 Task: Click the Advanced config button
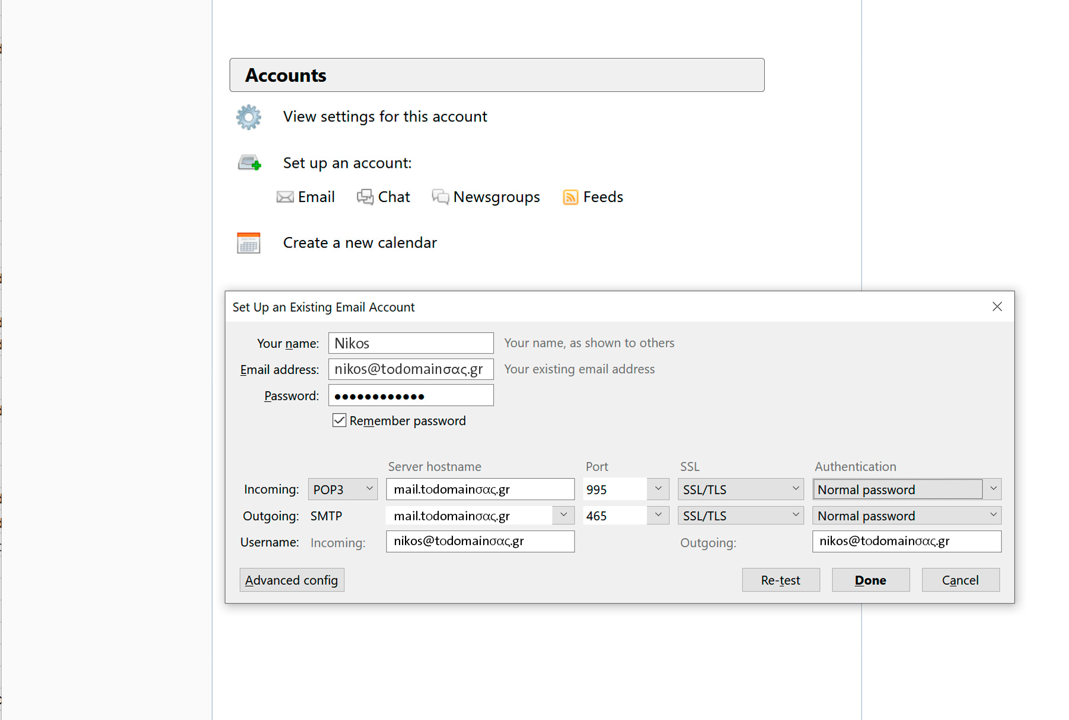click(x=292, y=580)
